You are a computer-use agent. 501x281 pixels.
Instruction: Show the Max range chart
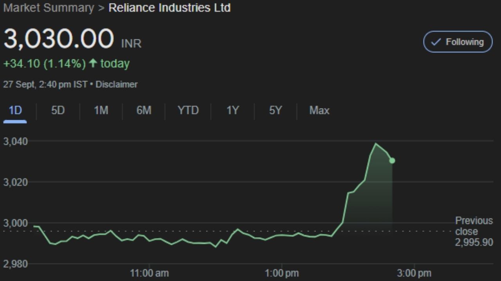coord(319,110)
